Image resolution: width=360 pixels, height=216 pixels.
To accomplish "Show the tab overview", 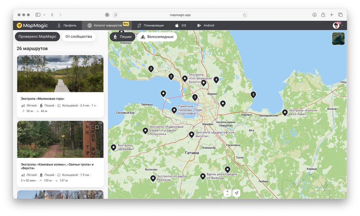I will pos(340,15).
